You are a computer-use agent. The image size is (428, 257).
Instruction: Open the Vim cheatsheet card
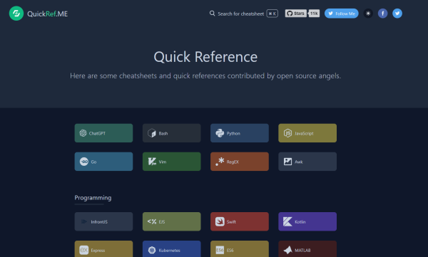tap(172, 162)
